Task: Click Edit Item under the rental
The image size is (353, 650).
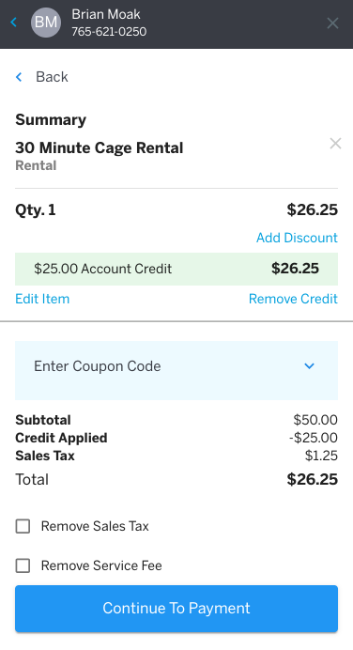Action: pos(42,299)
